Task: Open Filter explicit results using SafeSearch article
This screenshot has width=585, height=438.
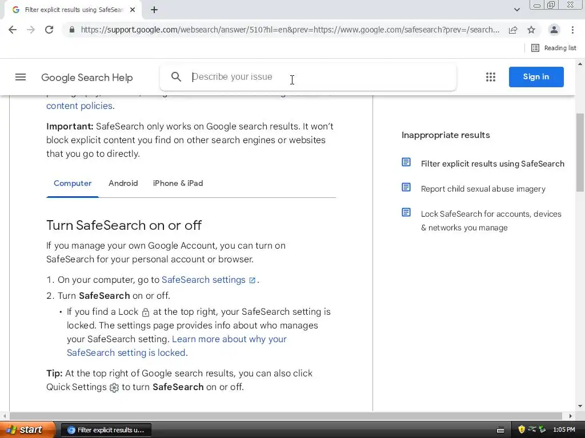Action: (492, 164)
